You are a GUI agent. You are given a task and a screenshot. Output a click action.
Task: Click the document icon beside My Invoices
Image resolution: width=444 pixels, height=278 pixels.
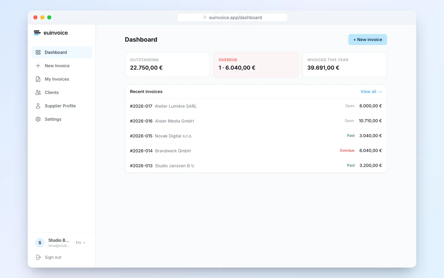point(38,79)
